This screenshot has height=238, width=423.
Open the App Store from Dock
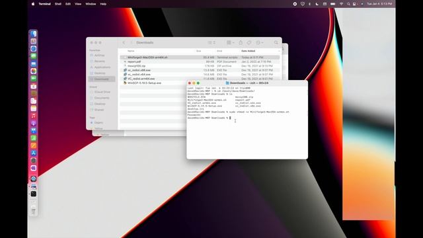(x=34, y=153)
